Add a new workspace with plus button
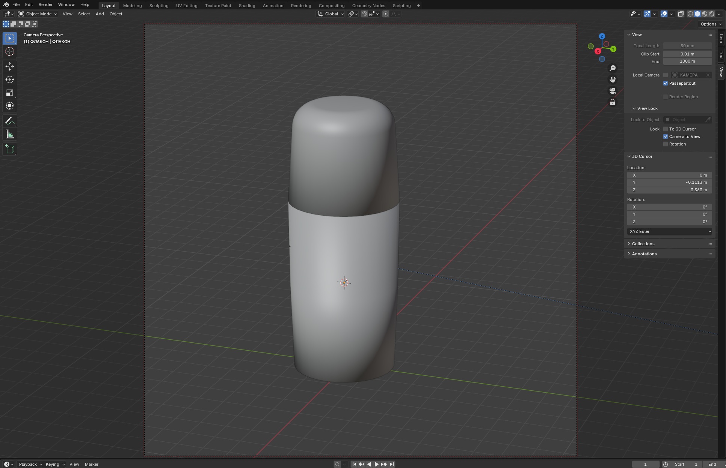This screenshot has height=468, width=726. (418, 6)
